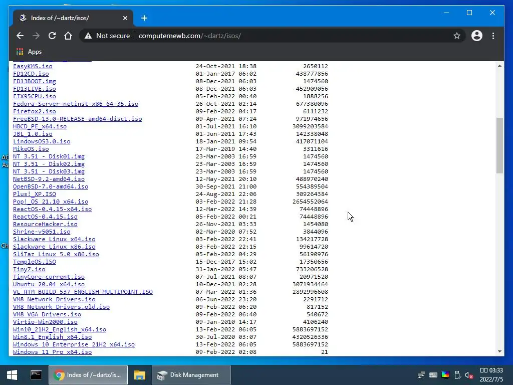The width and height of the screenshot is (513, 385).
Task: Download FreeBSD-13.0-RELEASE-amd64-disc1.iso
Action: coord(78,119)
